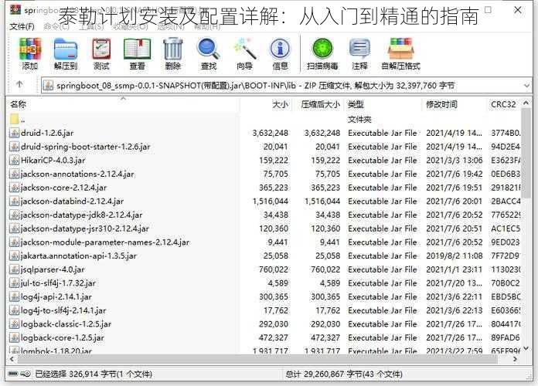Select druid-spring-boot-starter-1.2.6.jar
Viewport: 538px width, 386px height.
[x=86, y=147]
